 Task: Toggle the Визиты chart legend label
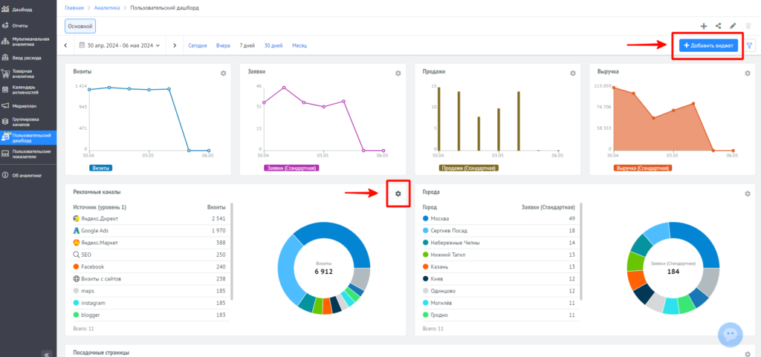point(101,168)
